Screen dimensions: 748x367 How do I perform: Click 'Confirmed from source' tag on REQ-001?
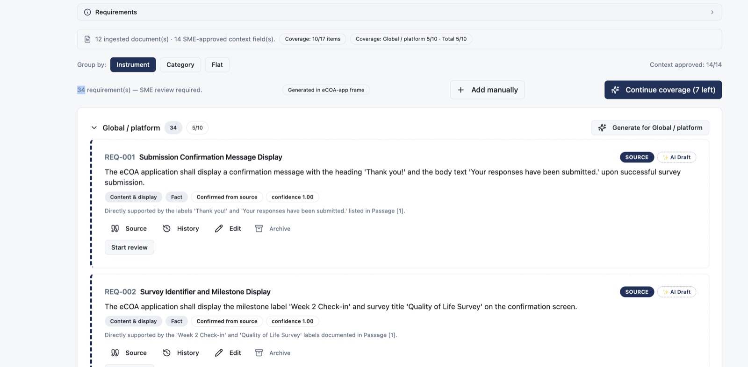227,197
